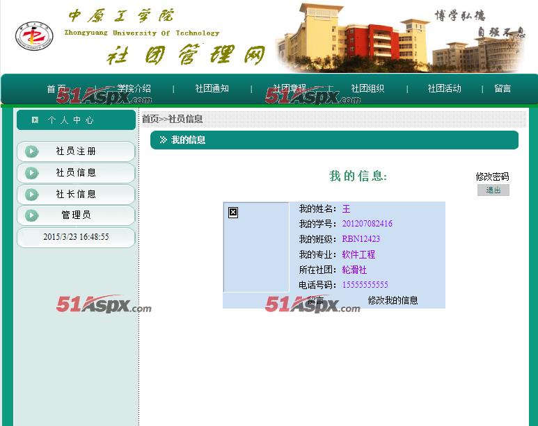Click the 我的信息: green heading
Image resolution: width=538 pixels, height=426 pixels.
(x=358, y=176)
